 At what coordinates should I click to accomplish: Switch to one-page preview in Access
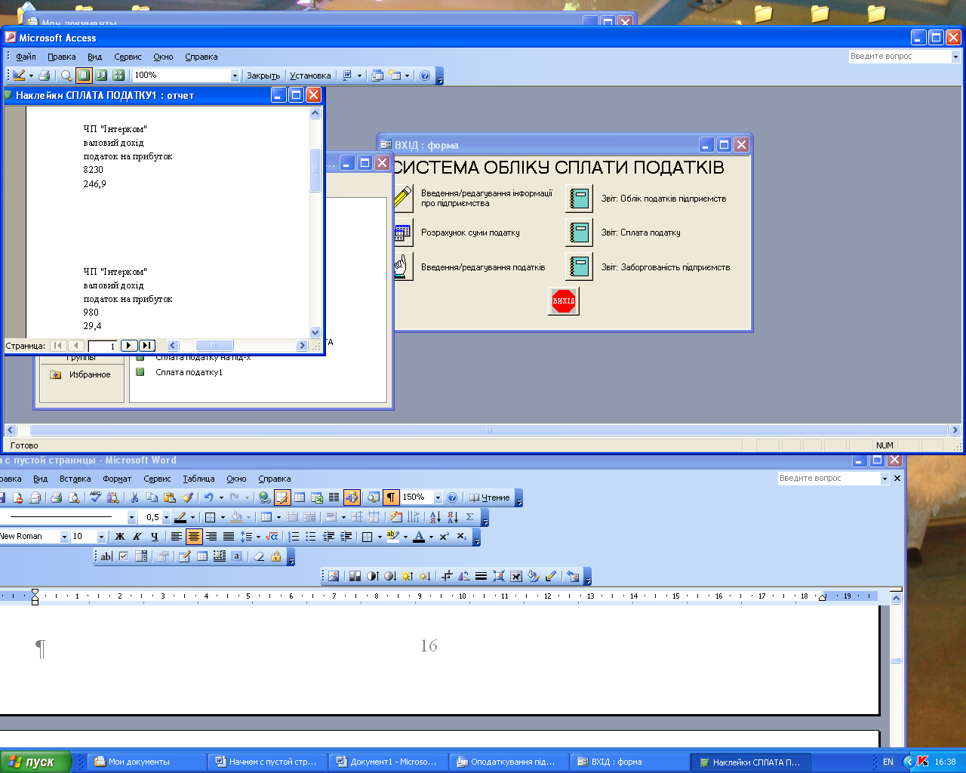pyautogui.click(x=84, y=75)
